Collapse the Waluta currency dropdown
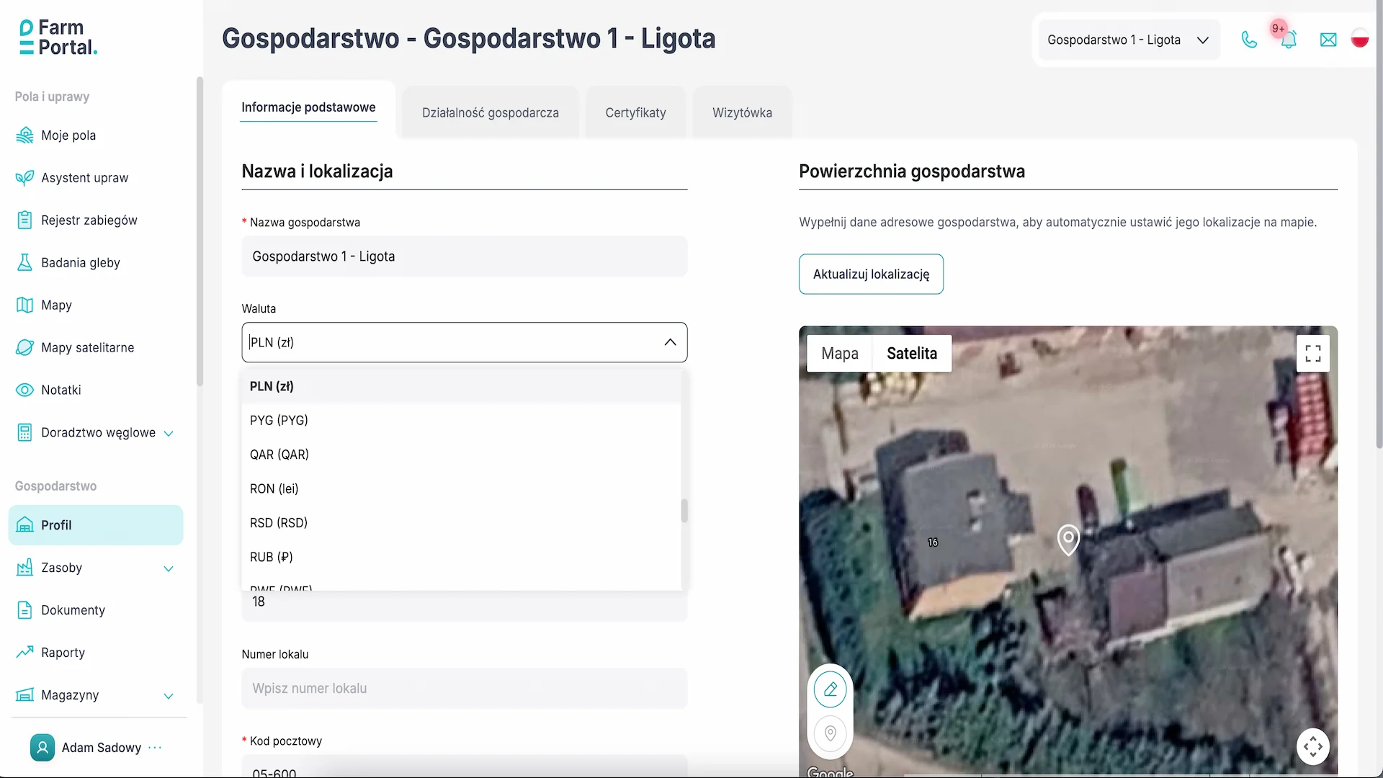This screenshot has width=1383, height=778. click(x=670, y=342)
